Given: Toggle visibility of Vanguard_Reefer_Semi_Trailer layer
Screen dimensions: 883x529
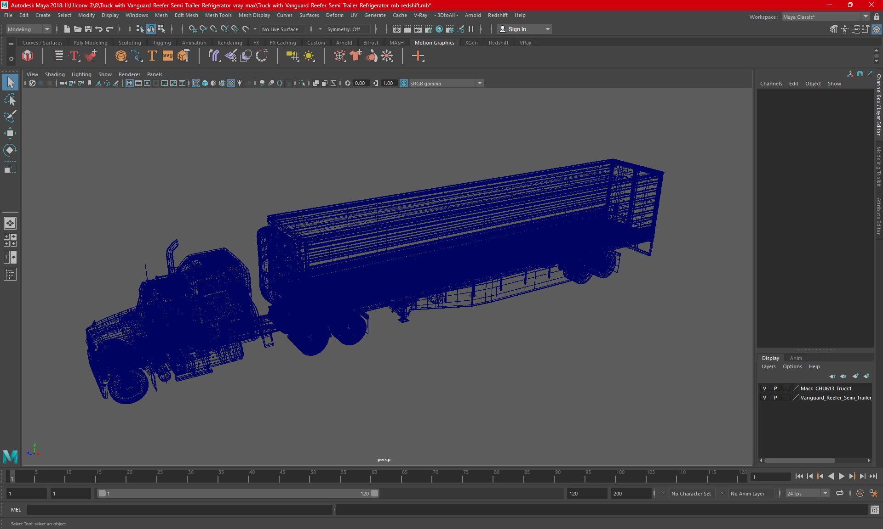Looking at the screenshot, I should click(x=764, y=397).
